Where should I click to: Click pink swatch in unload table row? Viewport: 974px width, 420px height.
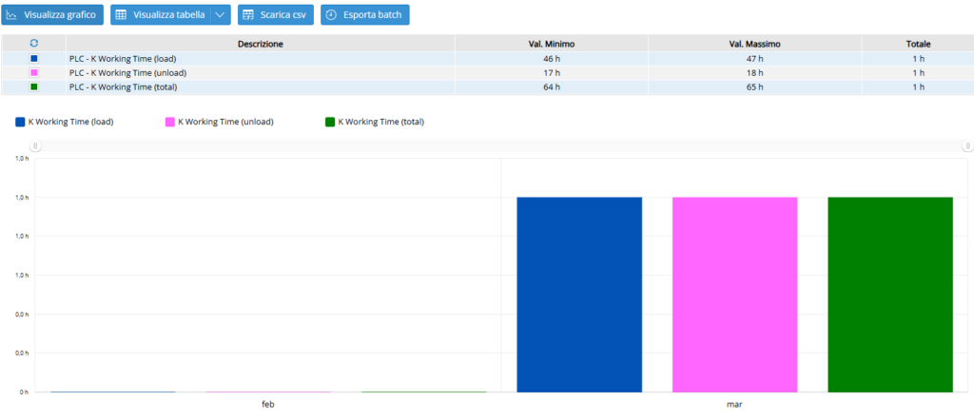click(x=34, y=72)
